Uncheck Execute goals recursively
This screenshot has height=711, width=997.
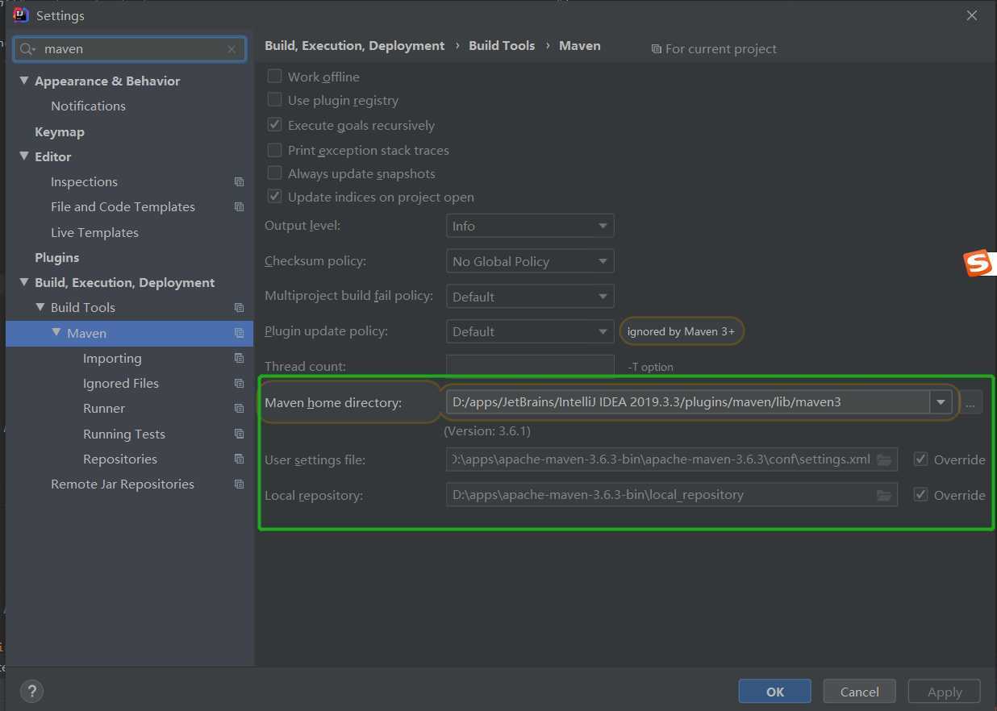(274, 125)
